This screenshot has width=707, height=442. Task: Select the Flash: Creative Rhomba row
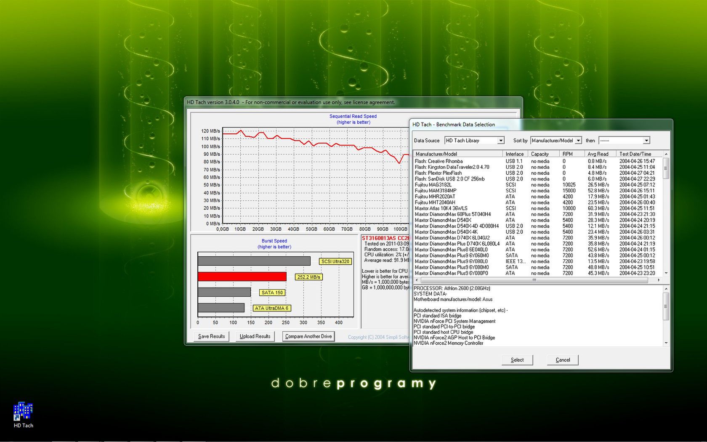point(538,161)
